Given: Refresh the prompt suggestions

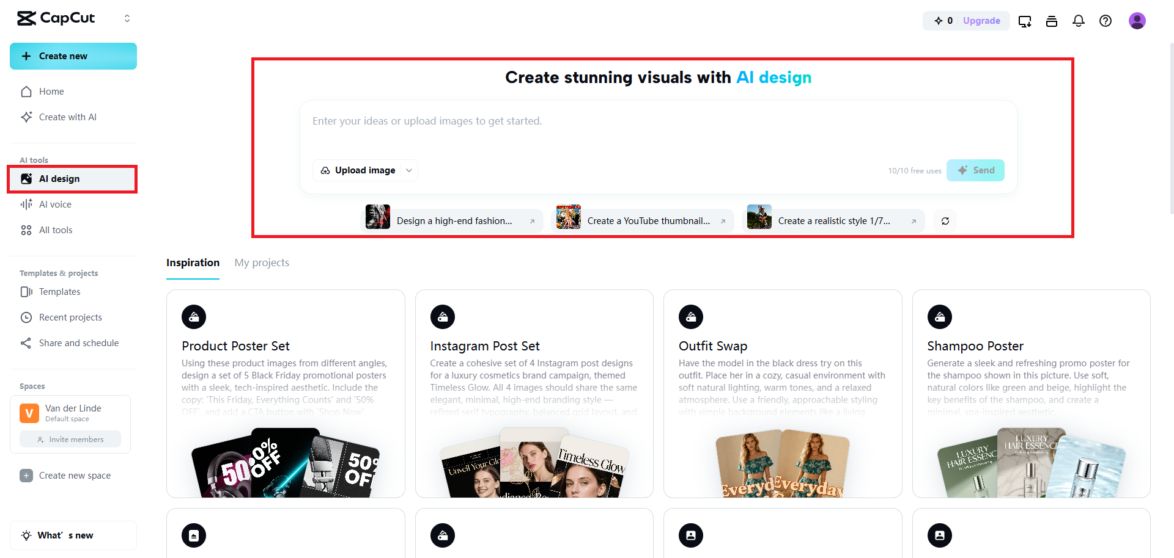Looking at the screenshot, I should pos(945,221).
